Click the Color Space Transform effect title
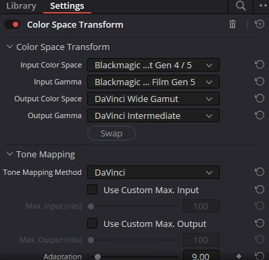The height and width of the screenshot is (260, 269). [x=75, y=24]
